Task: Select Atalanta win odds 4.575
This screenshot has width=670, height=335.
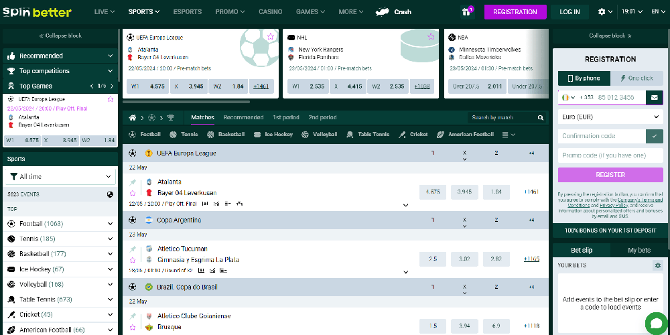Action: [432, 192]
